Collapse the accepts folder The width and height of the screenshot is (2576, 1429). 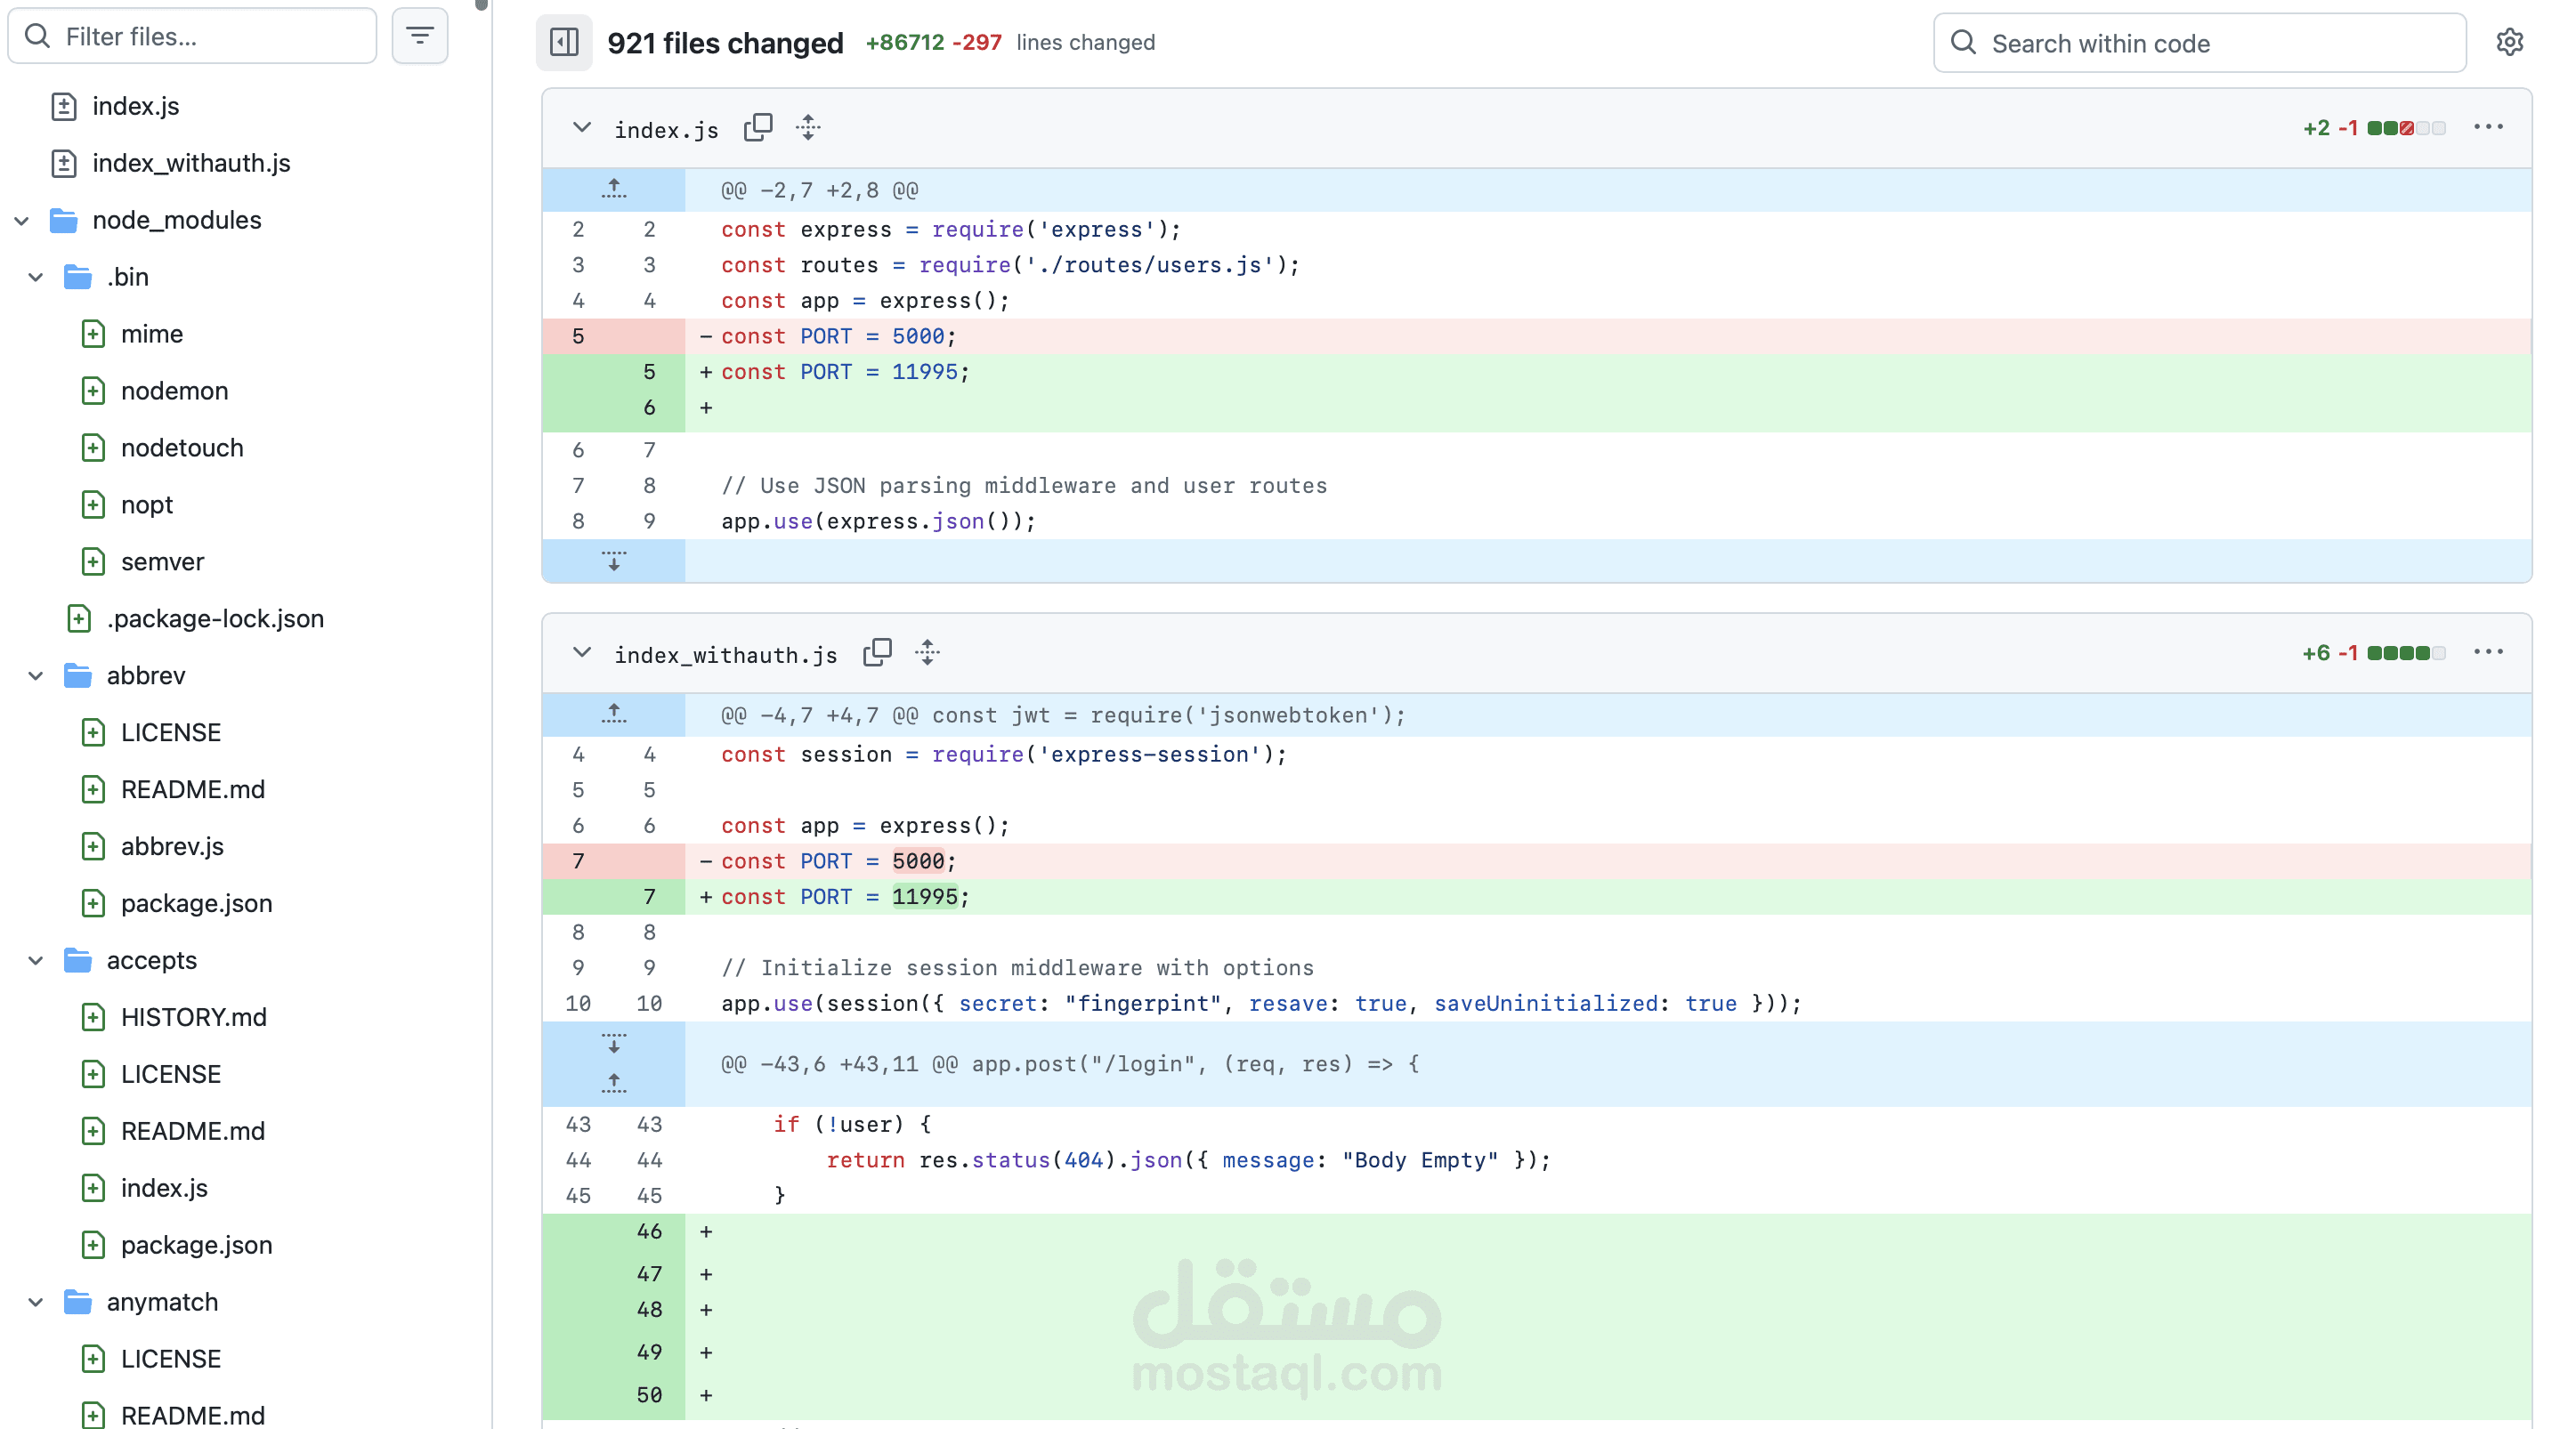coord(35,959)
